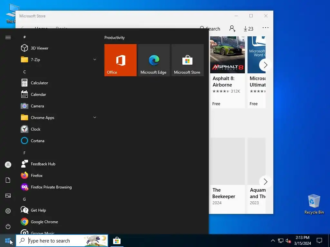
Task: Open the Microsoft Edge tile
Action: click(154, 60)
